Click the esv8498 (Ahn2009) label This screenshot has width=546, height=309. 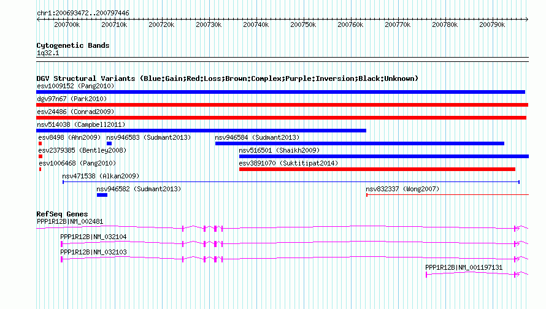69,137
